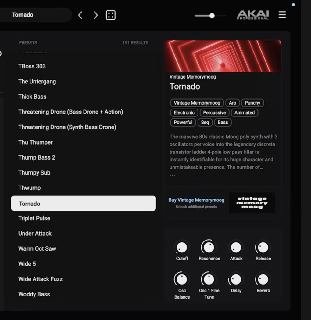Click the Buy Vintage Memorymoog link
The height and width of the screenshot is (320, 311).
[196, 200]
